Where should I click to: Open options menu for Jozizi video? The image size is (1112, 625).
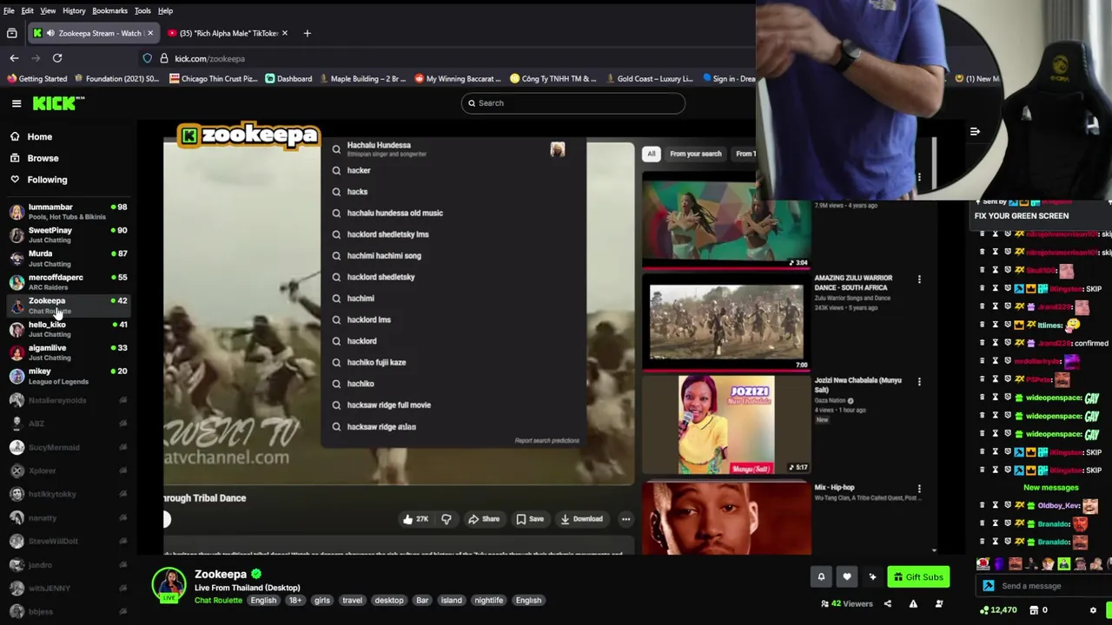coord(919,382)
